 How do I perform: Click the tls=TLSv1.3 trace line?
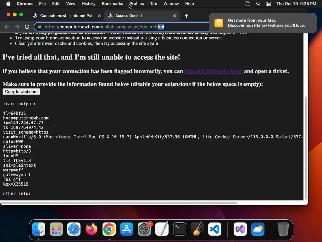tap(17, 160)
